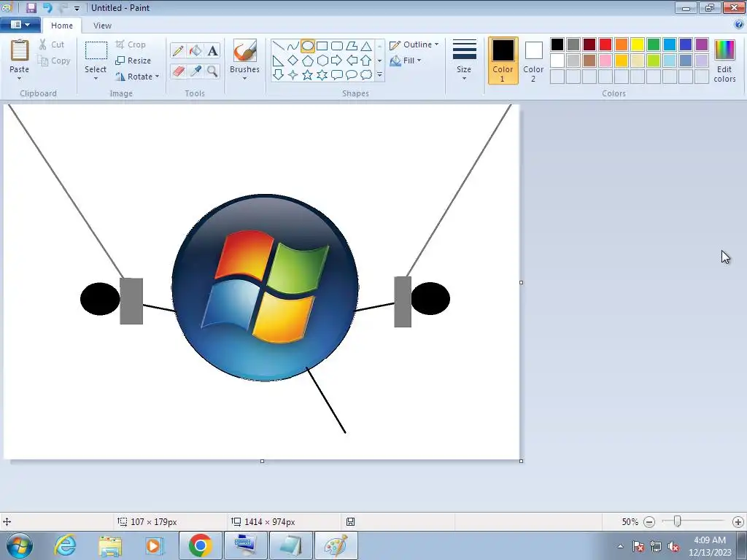Image resolution: width=747 pixels, height=560 pixels.
Task: Open Windows Start orb button
Action: pyautogui.click(x=20, y=545)
